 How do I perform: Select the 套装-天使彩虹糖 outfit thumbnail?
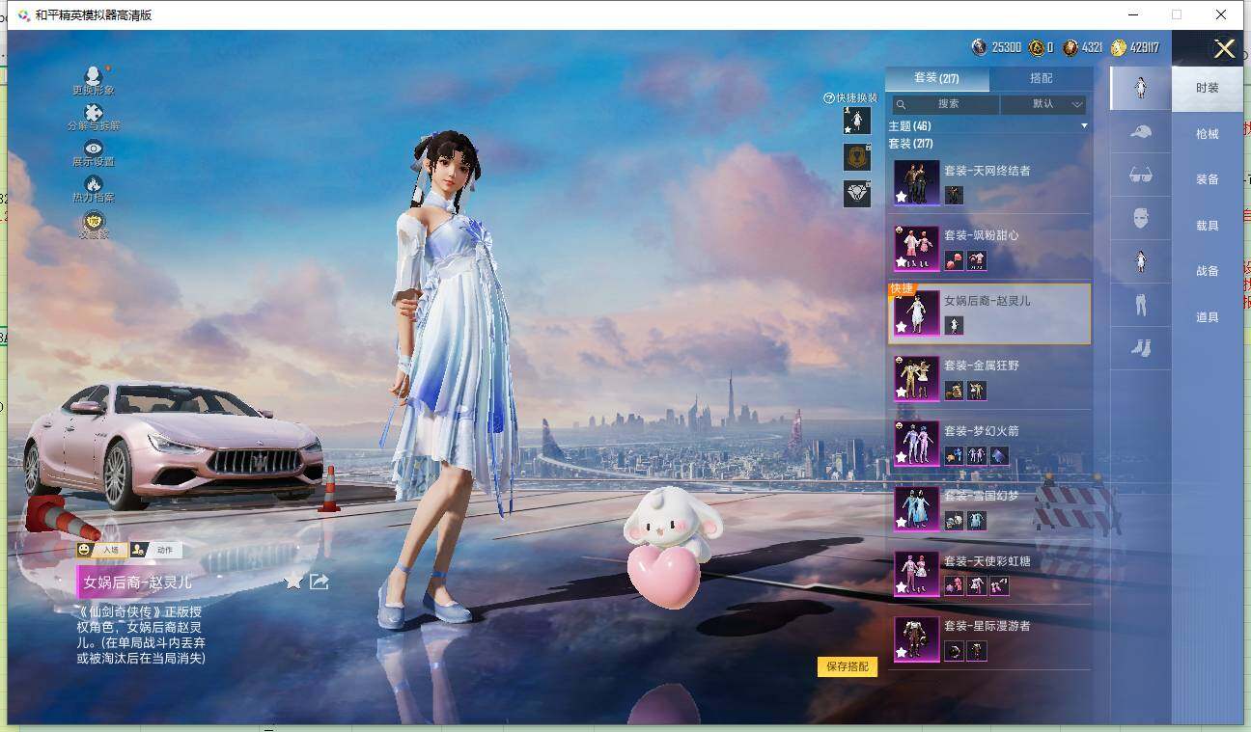916,573
